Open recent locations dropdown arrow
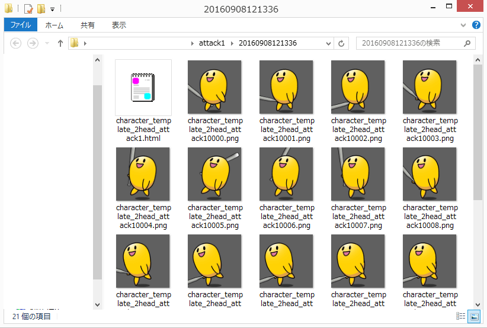Image resolution: width=487 pixels, height=328 pixels. pos(47,43)
